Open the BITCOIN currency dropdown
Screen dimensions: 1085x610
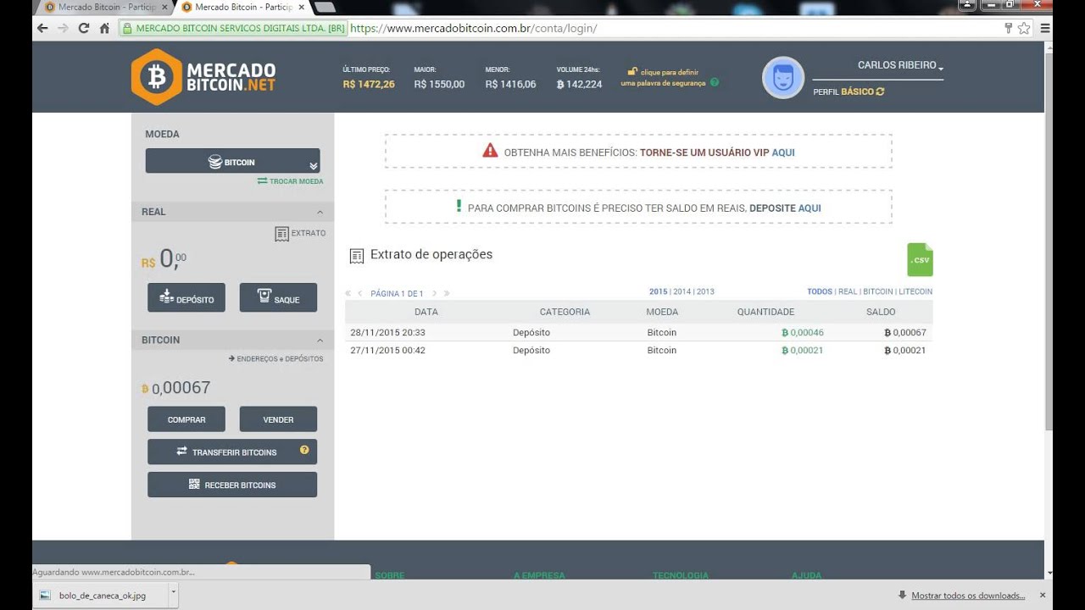232,161
